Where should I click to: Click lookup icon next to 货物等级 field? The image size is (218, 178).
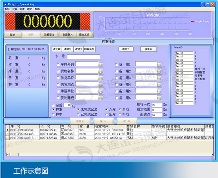pos(101,98)
